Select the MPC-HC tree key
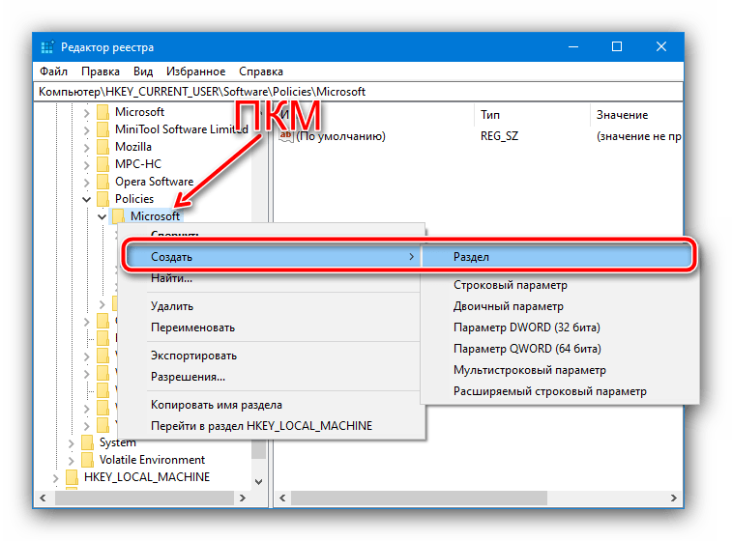Image resolution: width=732 pixels, height=541 pixels. [138, 164]
